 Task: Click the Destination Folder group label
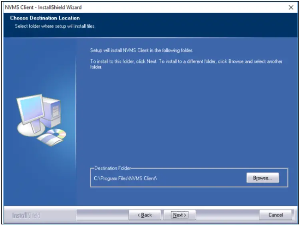[x=113, y=168]
